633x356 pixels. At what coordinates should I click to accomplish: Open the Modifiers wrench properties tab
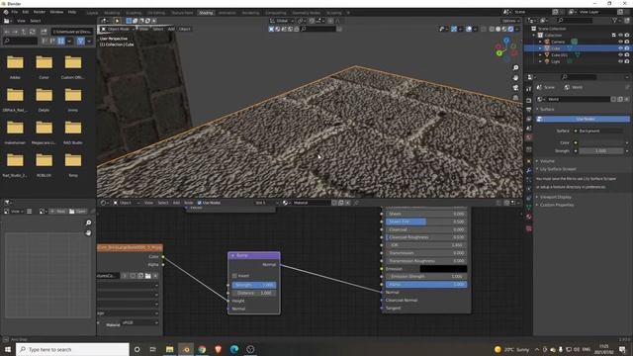[529, 171]
